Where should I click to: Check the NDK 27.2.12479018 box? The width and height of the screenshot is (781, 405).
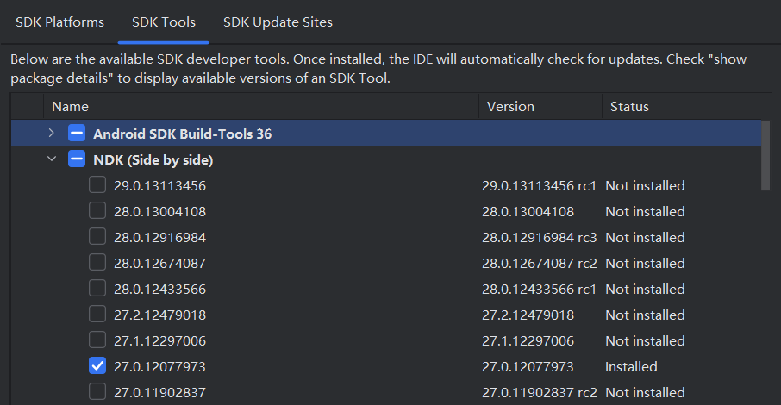pyautogui.click(x=97, y=315)
